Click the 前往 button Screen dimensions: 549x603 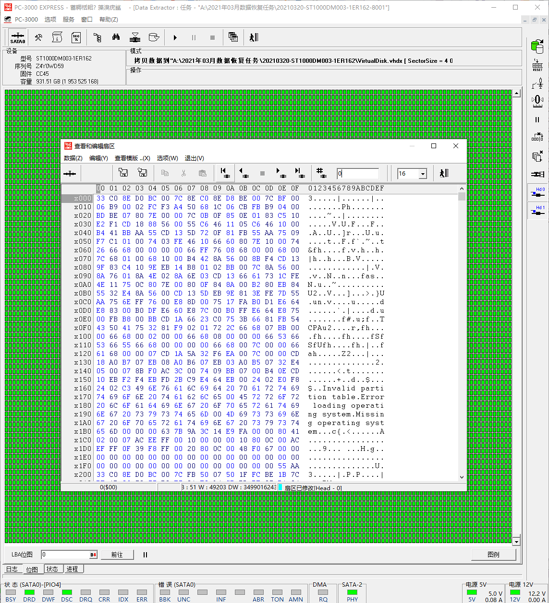tap(117, 555)
